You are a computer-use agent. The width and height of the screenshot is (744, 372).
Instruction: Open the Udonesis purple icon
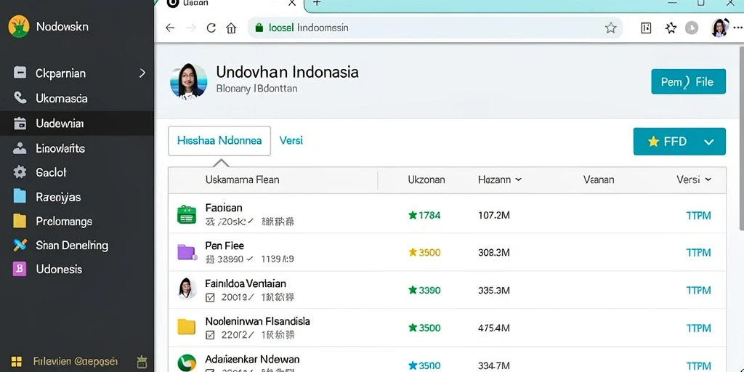(x=20, y=269)
